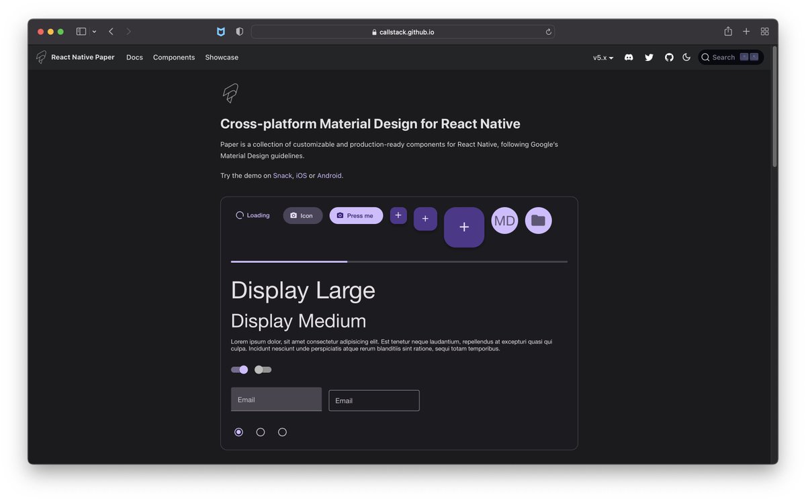Click the privacy shield icon
This screenshot has width=806, height=501.
[x=240, y=32]
